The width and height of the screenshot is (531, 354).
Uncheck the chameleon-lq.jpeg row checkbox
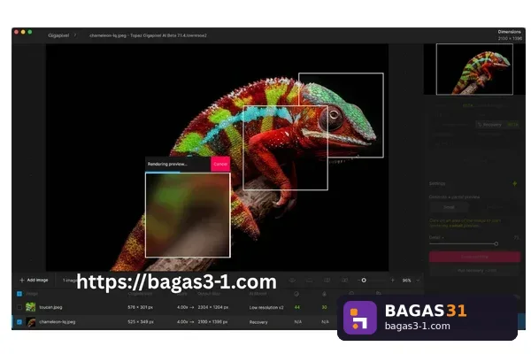click(19, 322)
